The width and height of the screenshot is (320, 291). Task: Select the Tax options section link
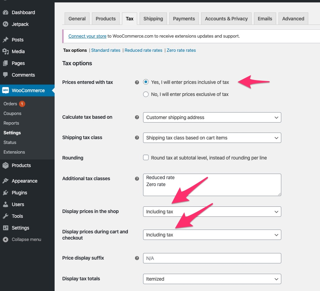75,50
